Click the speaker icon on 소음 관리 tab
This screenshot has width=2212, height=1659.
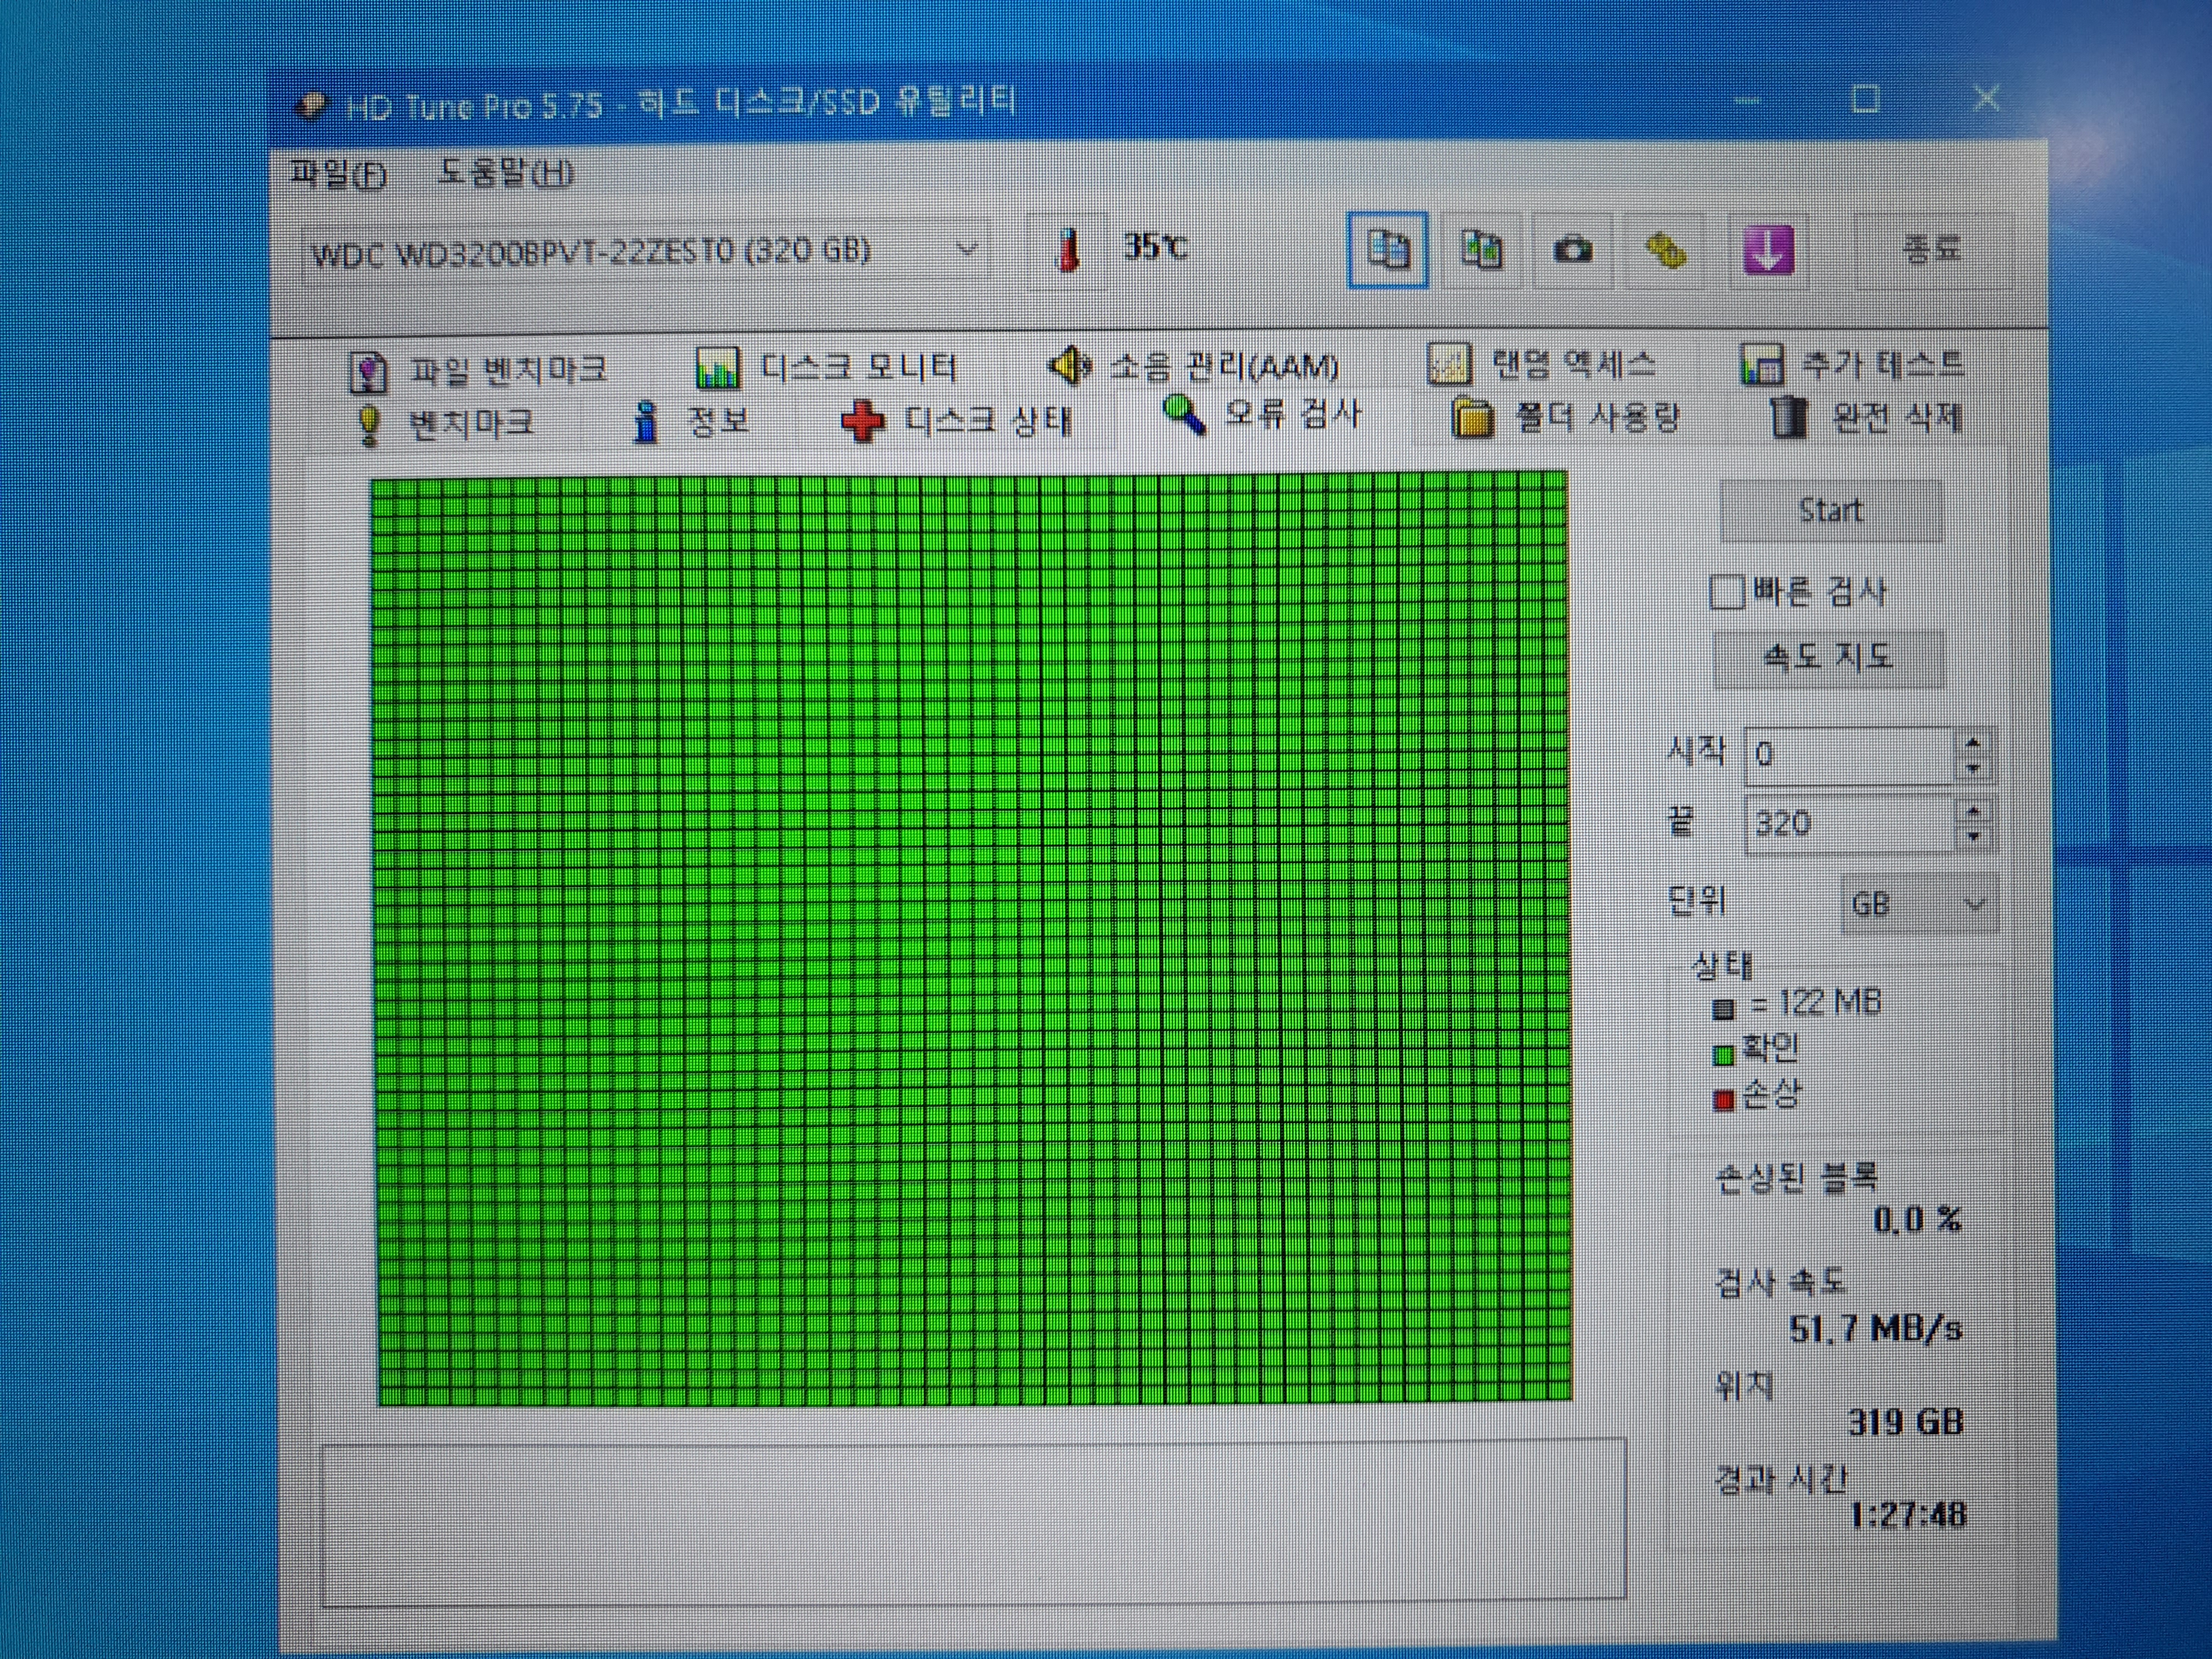[x=1069, y=366]
